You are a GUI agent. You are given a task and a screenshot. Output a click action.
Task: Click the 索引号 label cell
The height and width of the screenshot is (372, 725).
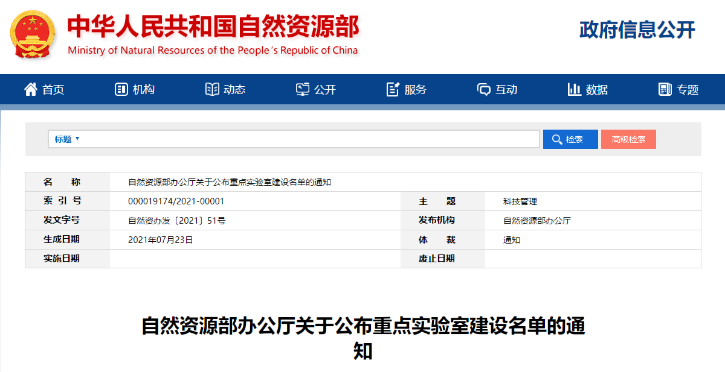[x=68, y=201]
